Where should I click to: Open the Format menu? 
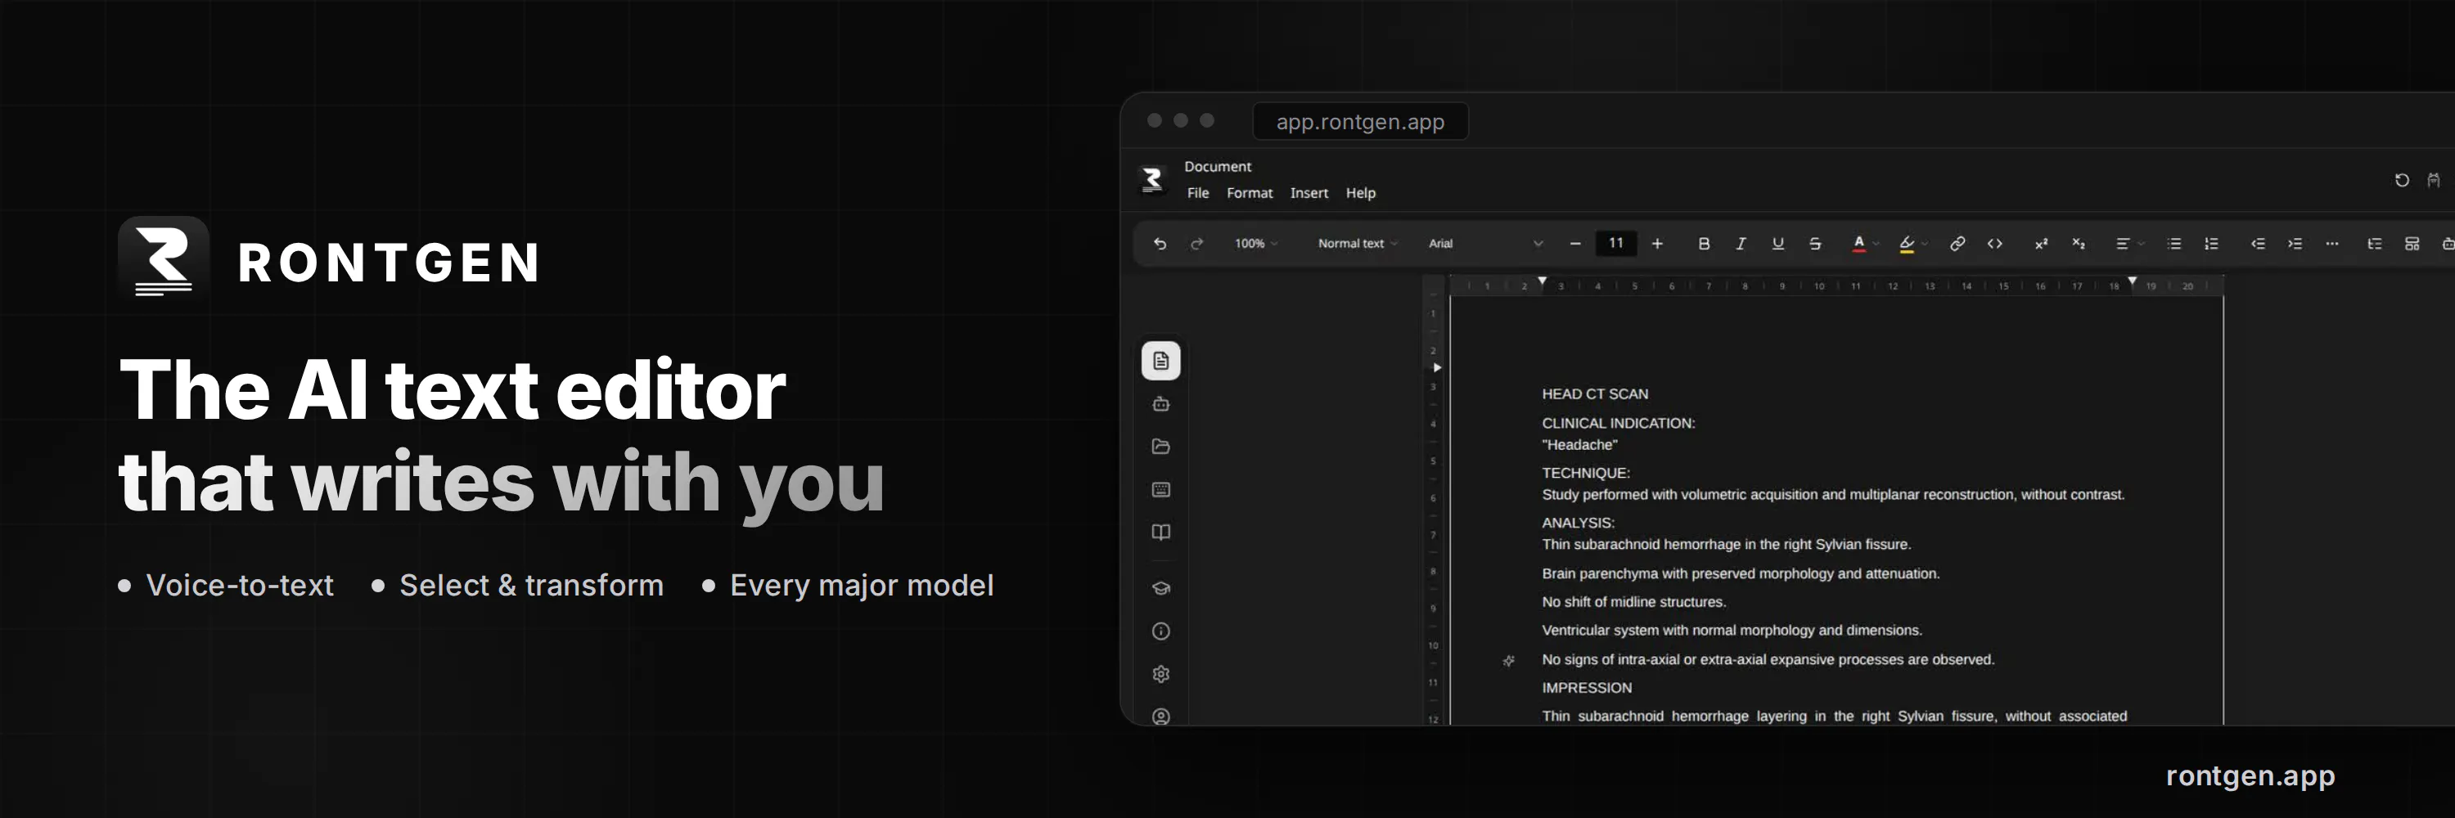click(1250, 192)
